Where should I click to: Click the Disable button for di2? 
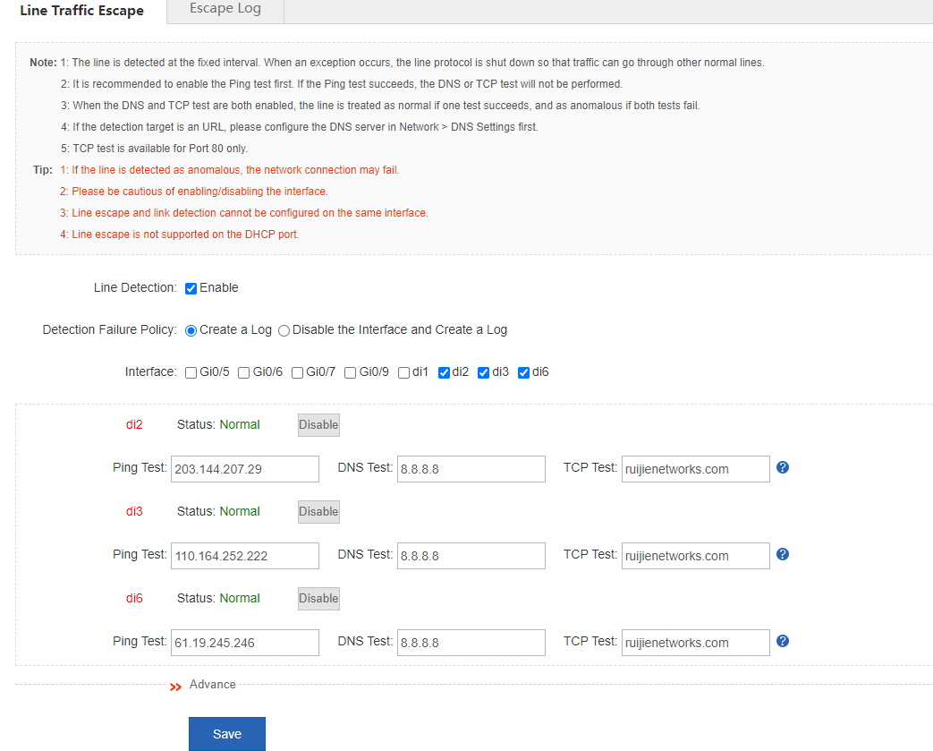[318, 424]
